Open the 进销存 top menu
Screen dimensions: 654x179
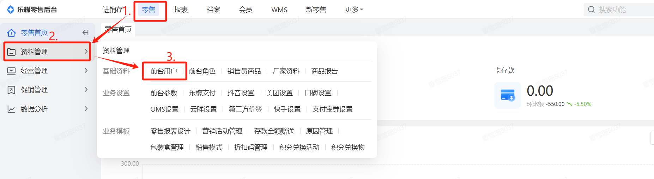pos(113,10)
